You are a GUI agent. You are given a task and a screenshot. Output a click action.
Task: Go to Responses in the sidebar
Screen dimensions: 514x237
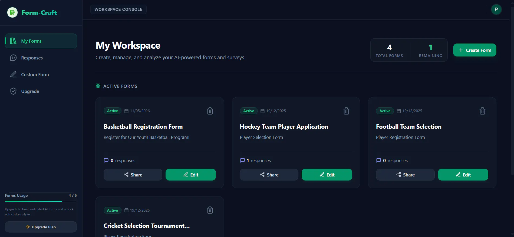[x=41, y=58]
